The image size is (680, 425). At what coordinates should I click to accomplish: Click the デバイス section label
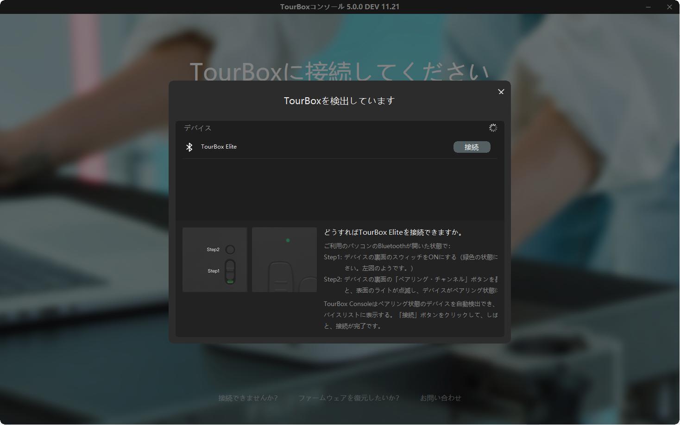tap(198, 128)
